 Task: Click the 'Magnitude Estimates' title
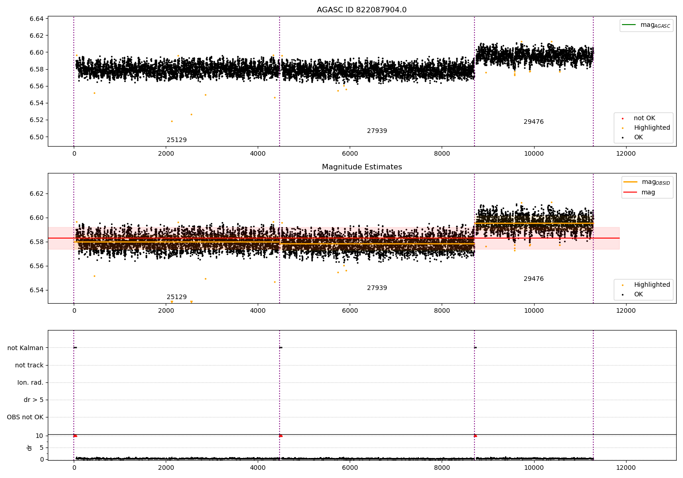point(362,167)
